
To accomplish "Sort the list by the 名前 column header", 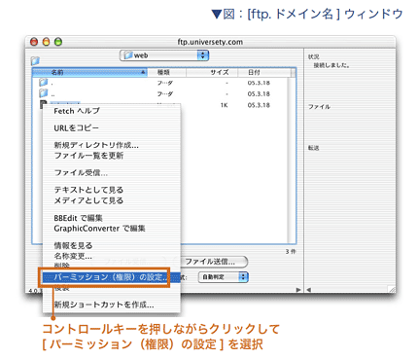I will 89,72.
